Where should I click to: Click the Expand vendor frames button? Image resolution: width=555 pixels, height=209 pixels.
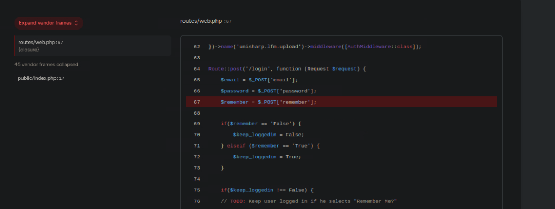tap(45, 23)
